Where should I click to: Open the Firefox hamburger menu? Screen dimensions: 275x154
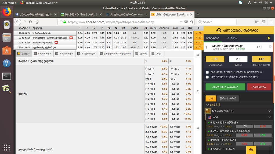point(271,22)
